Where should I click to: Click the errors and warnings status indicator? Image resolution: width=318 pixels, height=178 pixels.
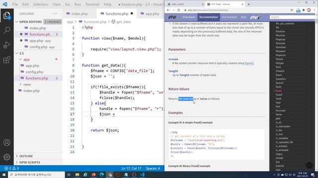coord(11,168)
